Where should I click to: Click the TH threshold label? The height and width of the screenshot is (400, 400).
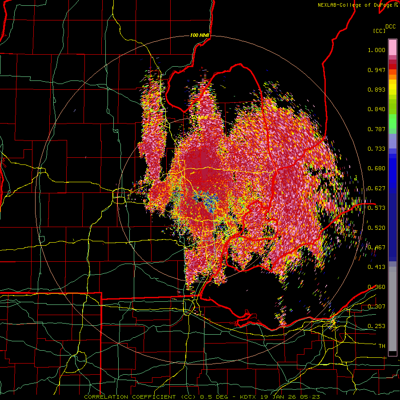(382, 346)
